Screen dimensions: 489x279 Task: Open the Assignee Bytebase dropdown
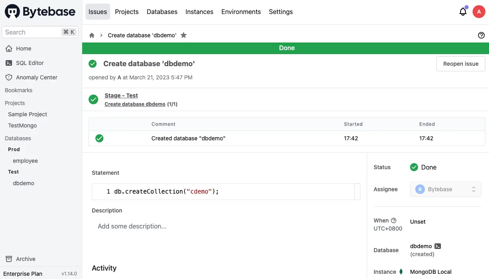[445, 189]
